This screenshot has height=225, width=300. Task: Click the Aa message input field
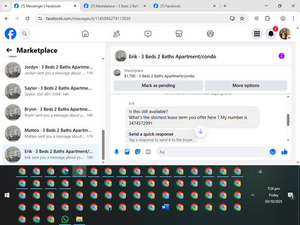[212, 152]
